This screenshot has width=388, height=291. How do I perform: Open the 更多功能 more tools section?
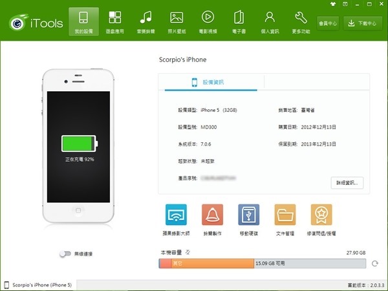coord(301,22)
